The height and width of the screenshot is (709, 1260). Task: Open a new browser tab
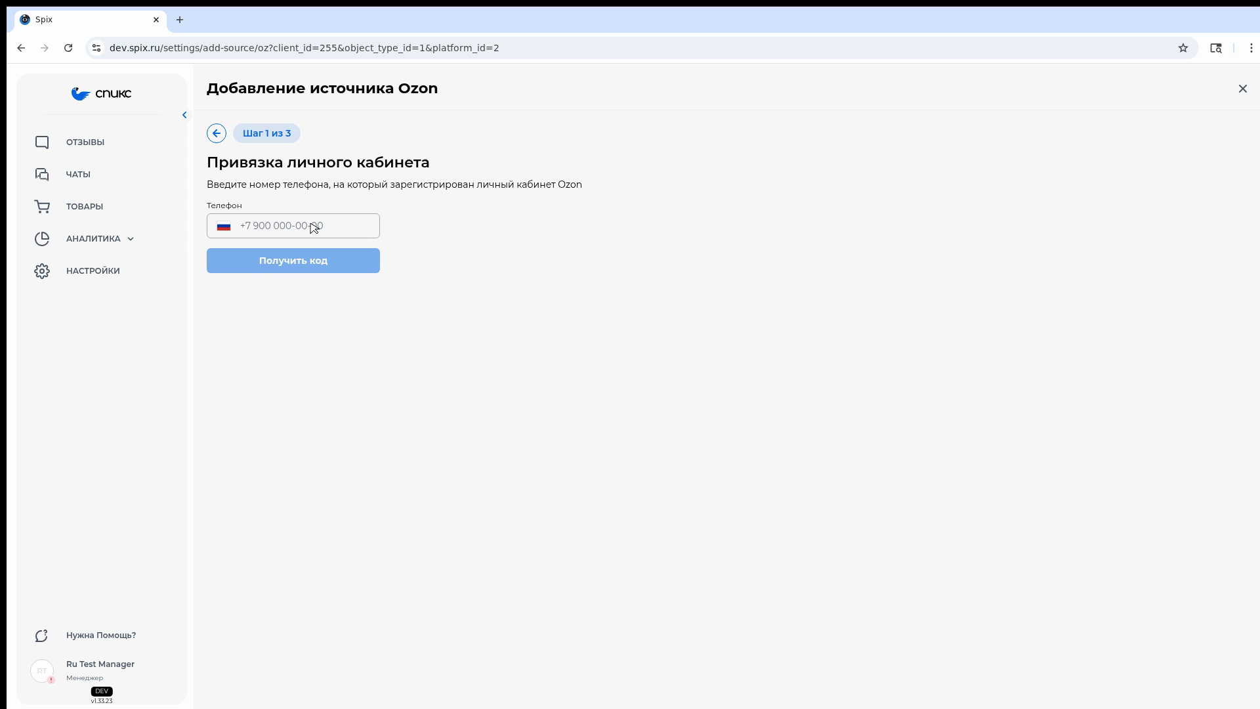coord(180,20)
